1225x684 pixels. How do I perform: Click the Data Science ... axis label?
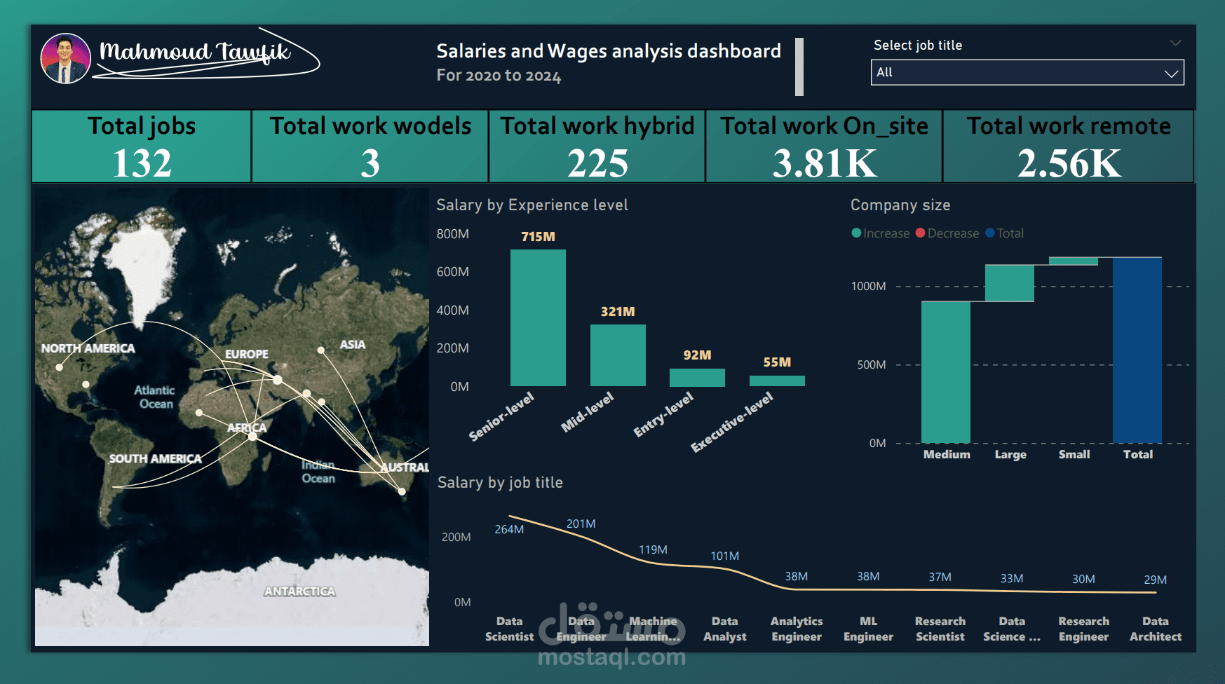[1012, 629]
